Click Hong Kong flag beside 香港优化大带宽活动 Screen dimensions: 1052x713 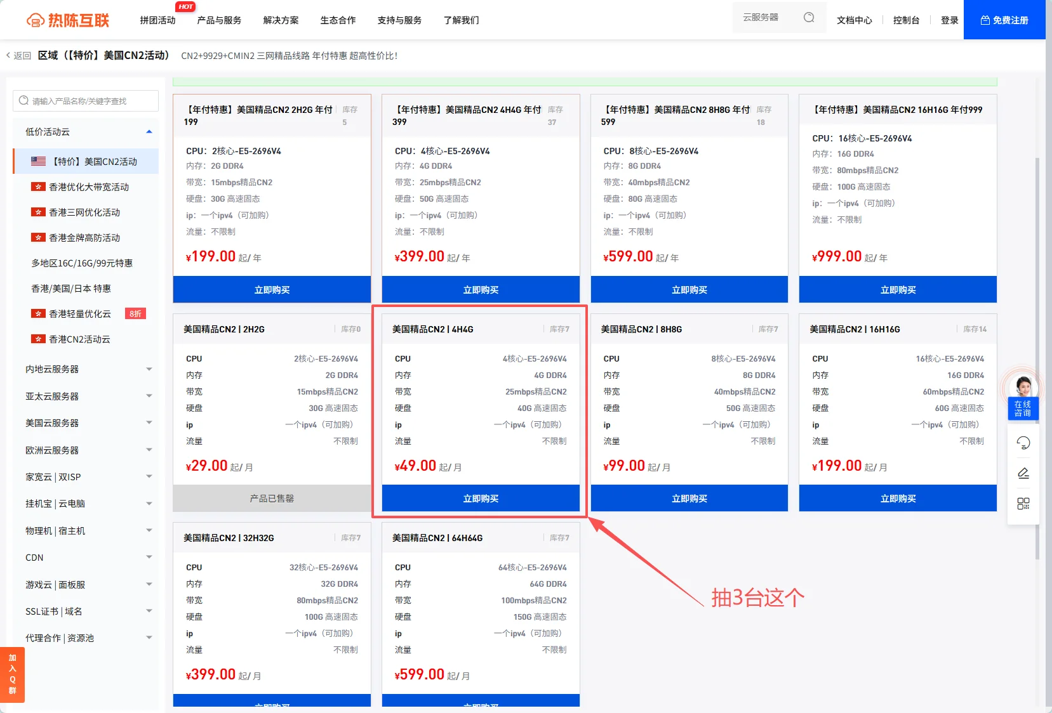[x=38, y=186]
